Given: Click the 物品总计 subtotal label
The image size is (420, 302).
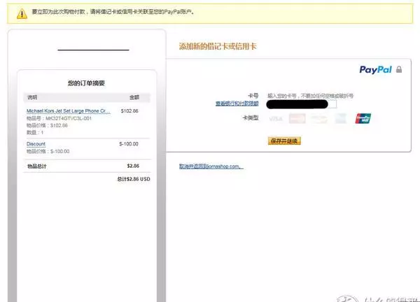Looking at the screenshot, I should (37, 166).
